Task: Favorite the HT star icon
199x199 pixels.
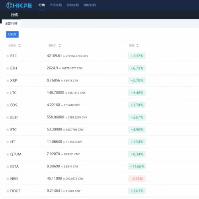Action: pyautogui.click(x=8, y=142)
